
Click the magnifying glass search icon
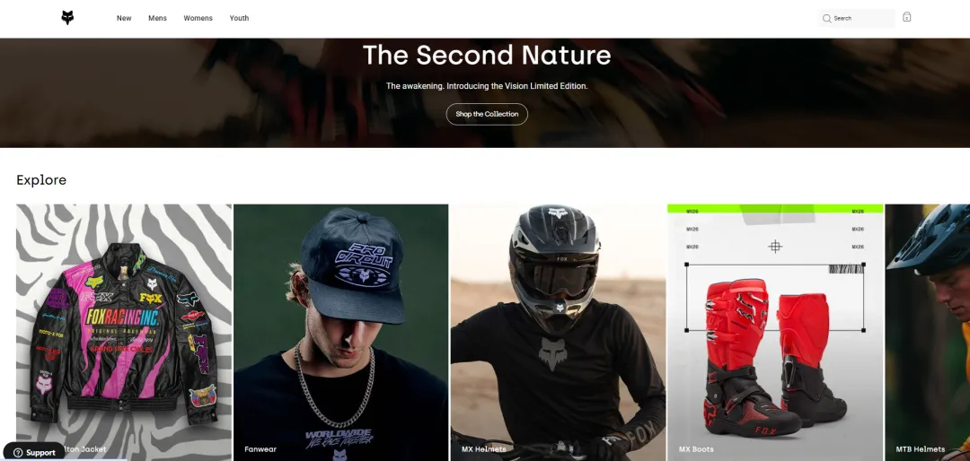pos(826,19)
